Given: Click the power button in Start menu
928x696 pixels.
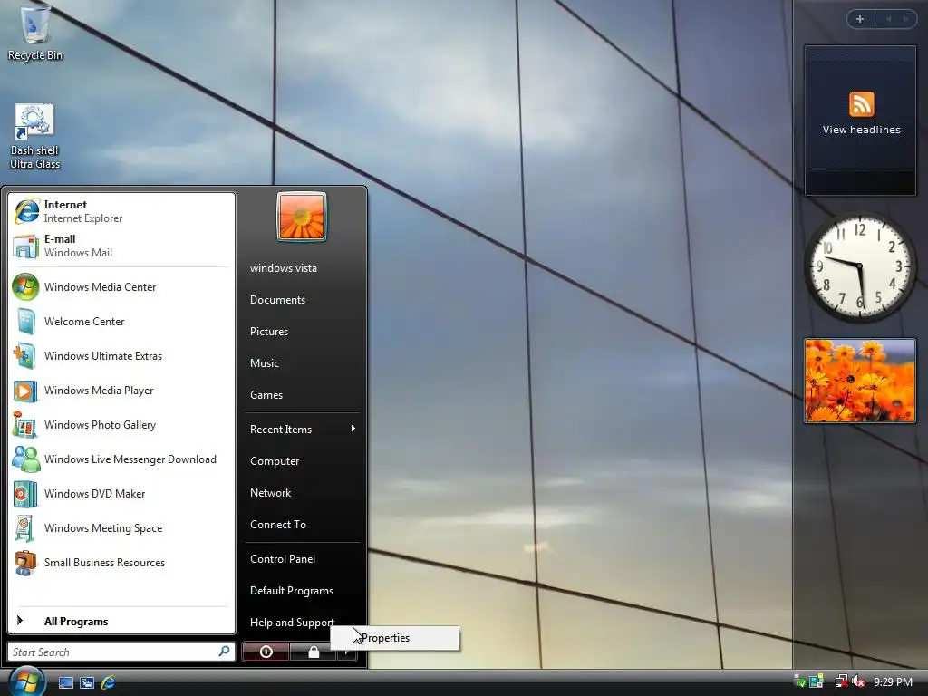Looking at the screenshot, I should click(266, 652).
